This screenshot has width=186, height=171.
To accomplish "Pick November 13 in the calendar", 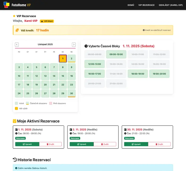I will point(45,76).
